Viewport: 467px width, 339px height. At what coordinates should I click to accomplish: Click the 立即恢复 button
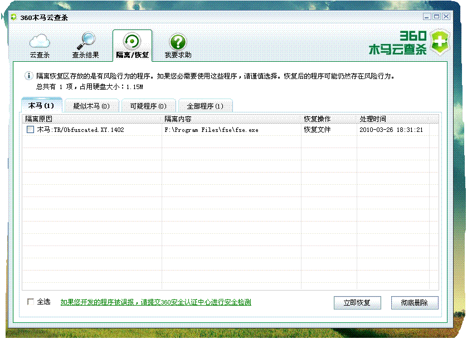point(357,303)
